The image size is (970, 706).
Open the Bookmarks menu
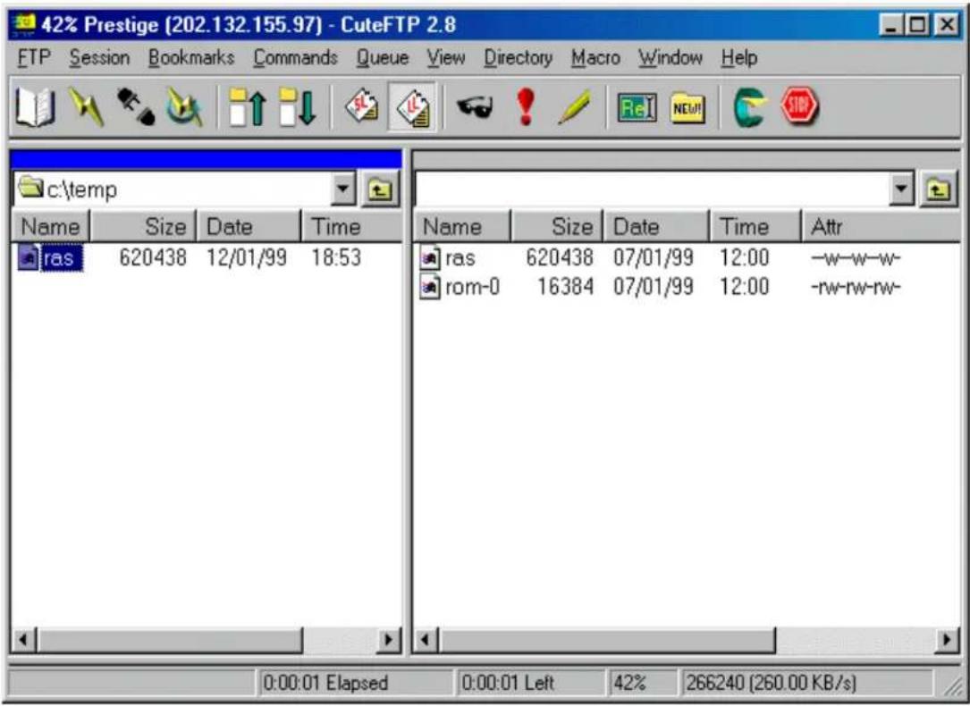[192, 58]
